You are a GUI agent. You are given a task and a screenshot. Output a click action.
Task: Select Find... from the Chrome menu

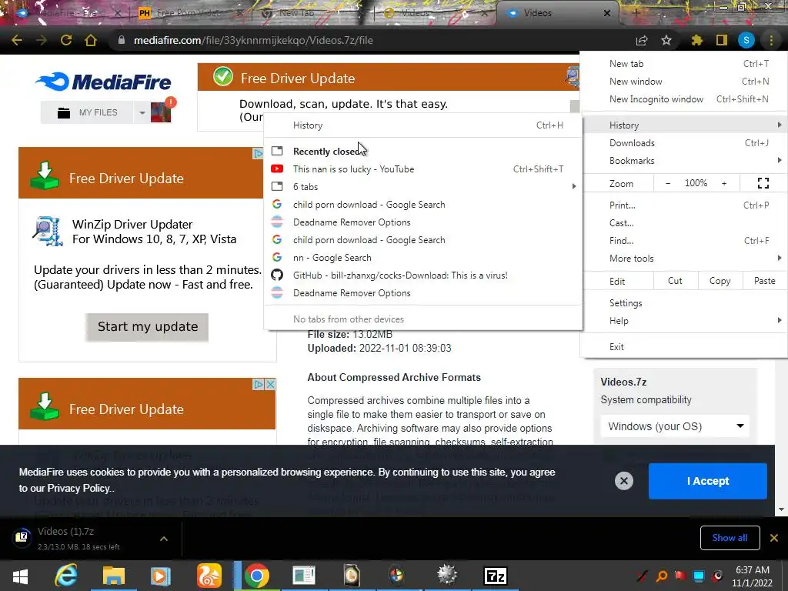(684, 241)
